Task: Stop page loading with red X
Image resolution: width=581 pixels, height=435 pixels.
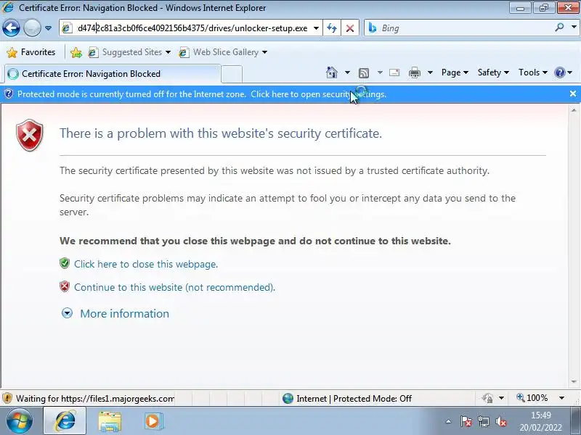Action: click(350, 28)
